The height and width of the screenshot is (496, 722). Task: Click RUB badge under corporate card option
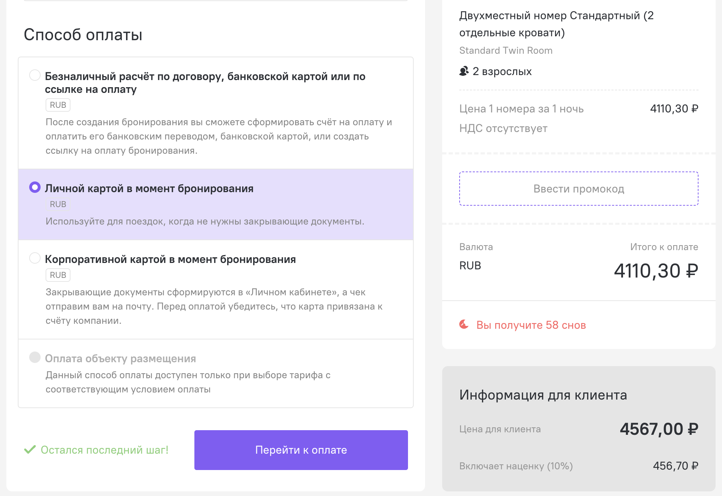coord(58,275)
